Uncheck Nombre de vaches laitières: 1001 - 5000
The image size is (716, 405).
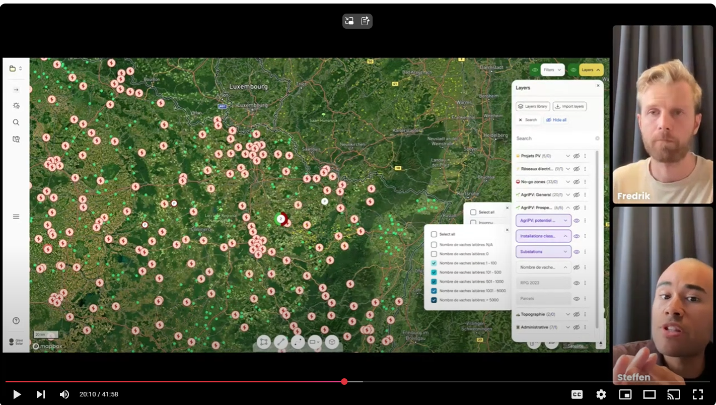point(434,291)
